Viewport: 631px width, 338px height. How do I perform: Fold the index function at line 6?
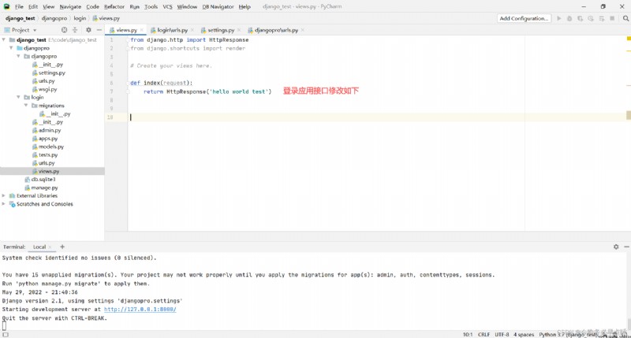[x=128, y=83]
